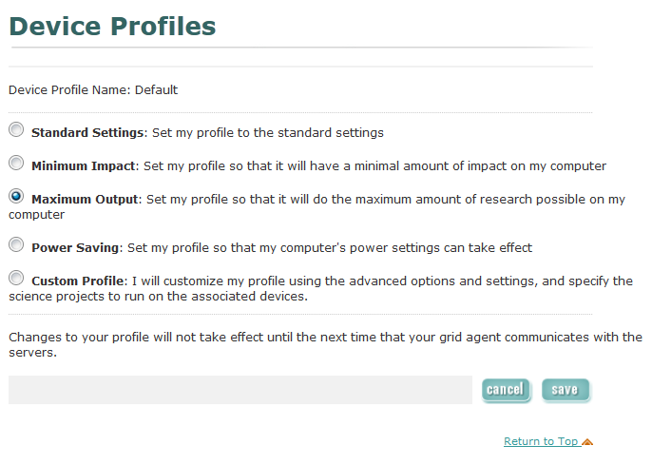
Task: Save the device profile changes
Action: [x=566, y=390]
